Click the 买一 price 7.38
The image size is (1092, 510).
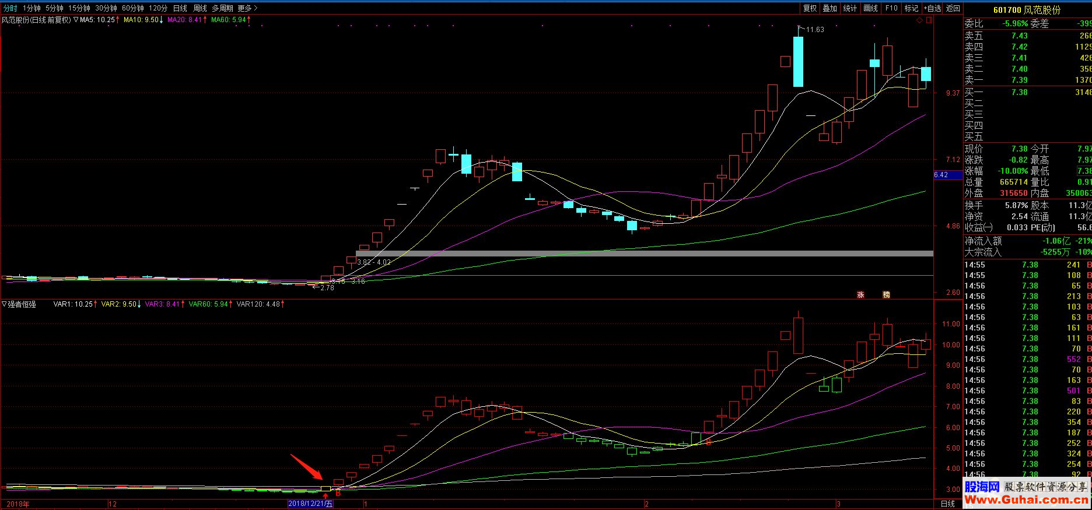tap(1020, 92)
